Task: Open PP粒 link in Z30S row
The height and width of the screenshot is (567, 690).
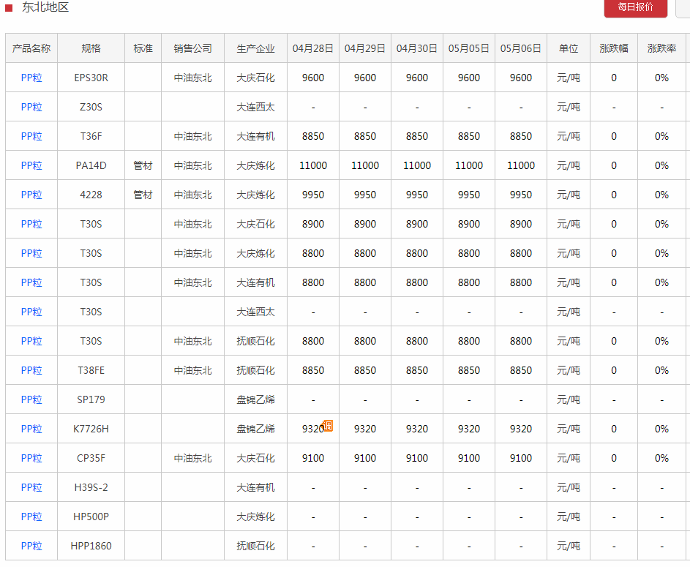Action: [31, 107]
